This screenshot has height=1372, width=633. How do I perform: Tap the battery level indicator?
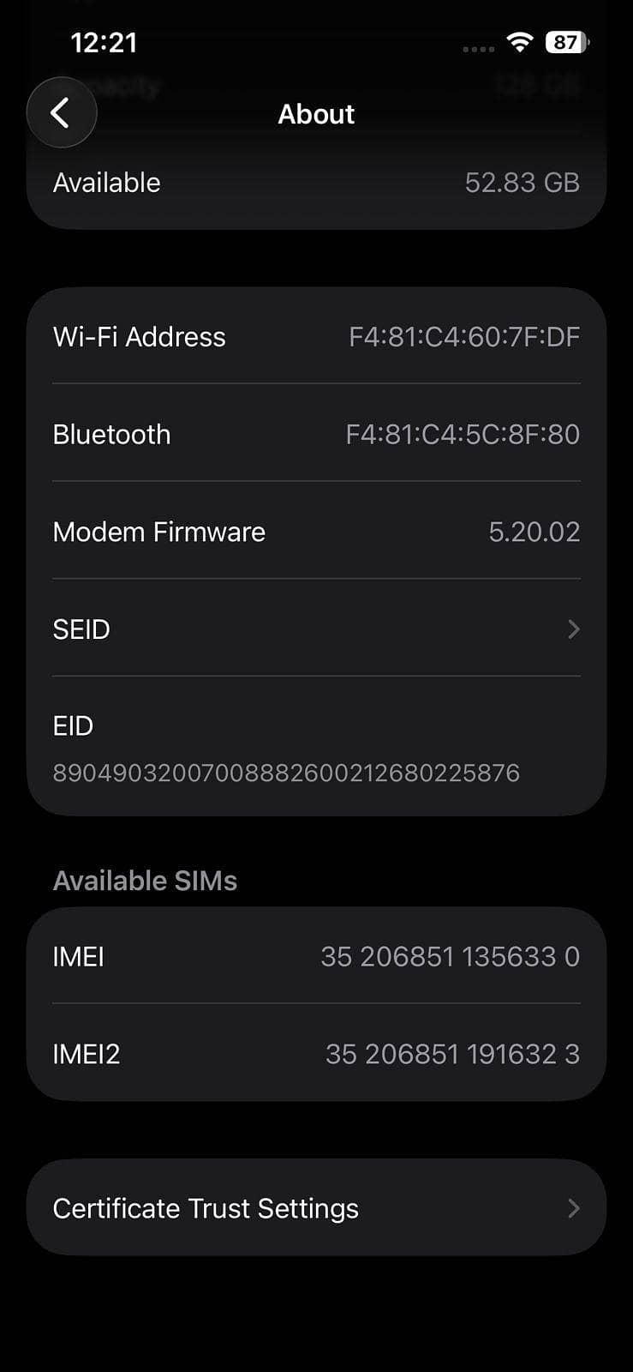566,42
